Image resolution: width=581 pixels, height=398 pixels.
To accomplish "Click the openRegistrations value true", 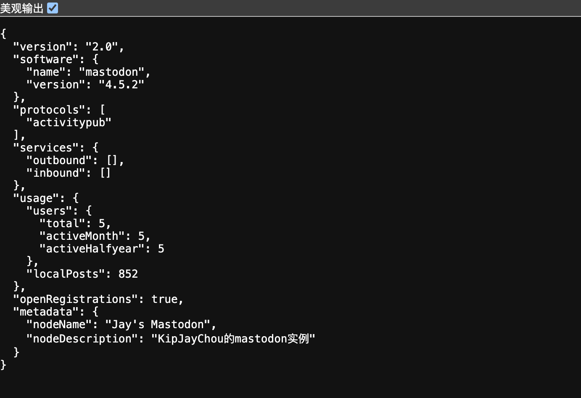I will (164, 299).
